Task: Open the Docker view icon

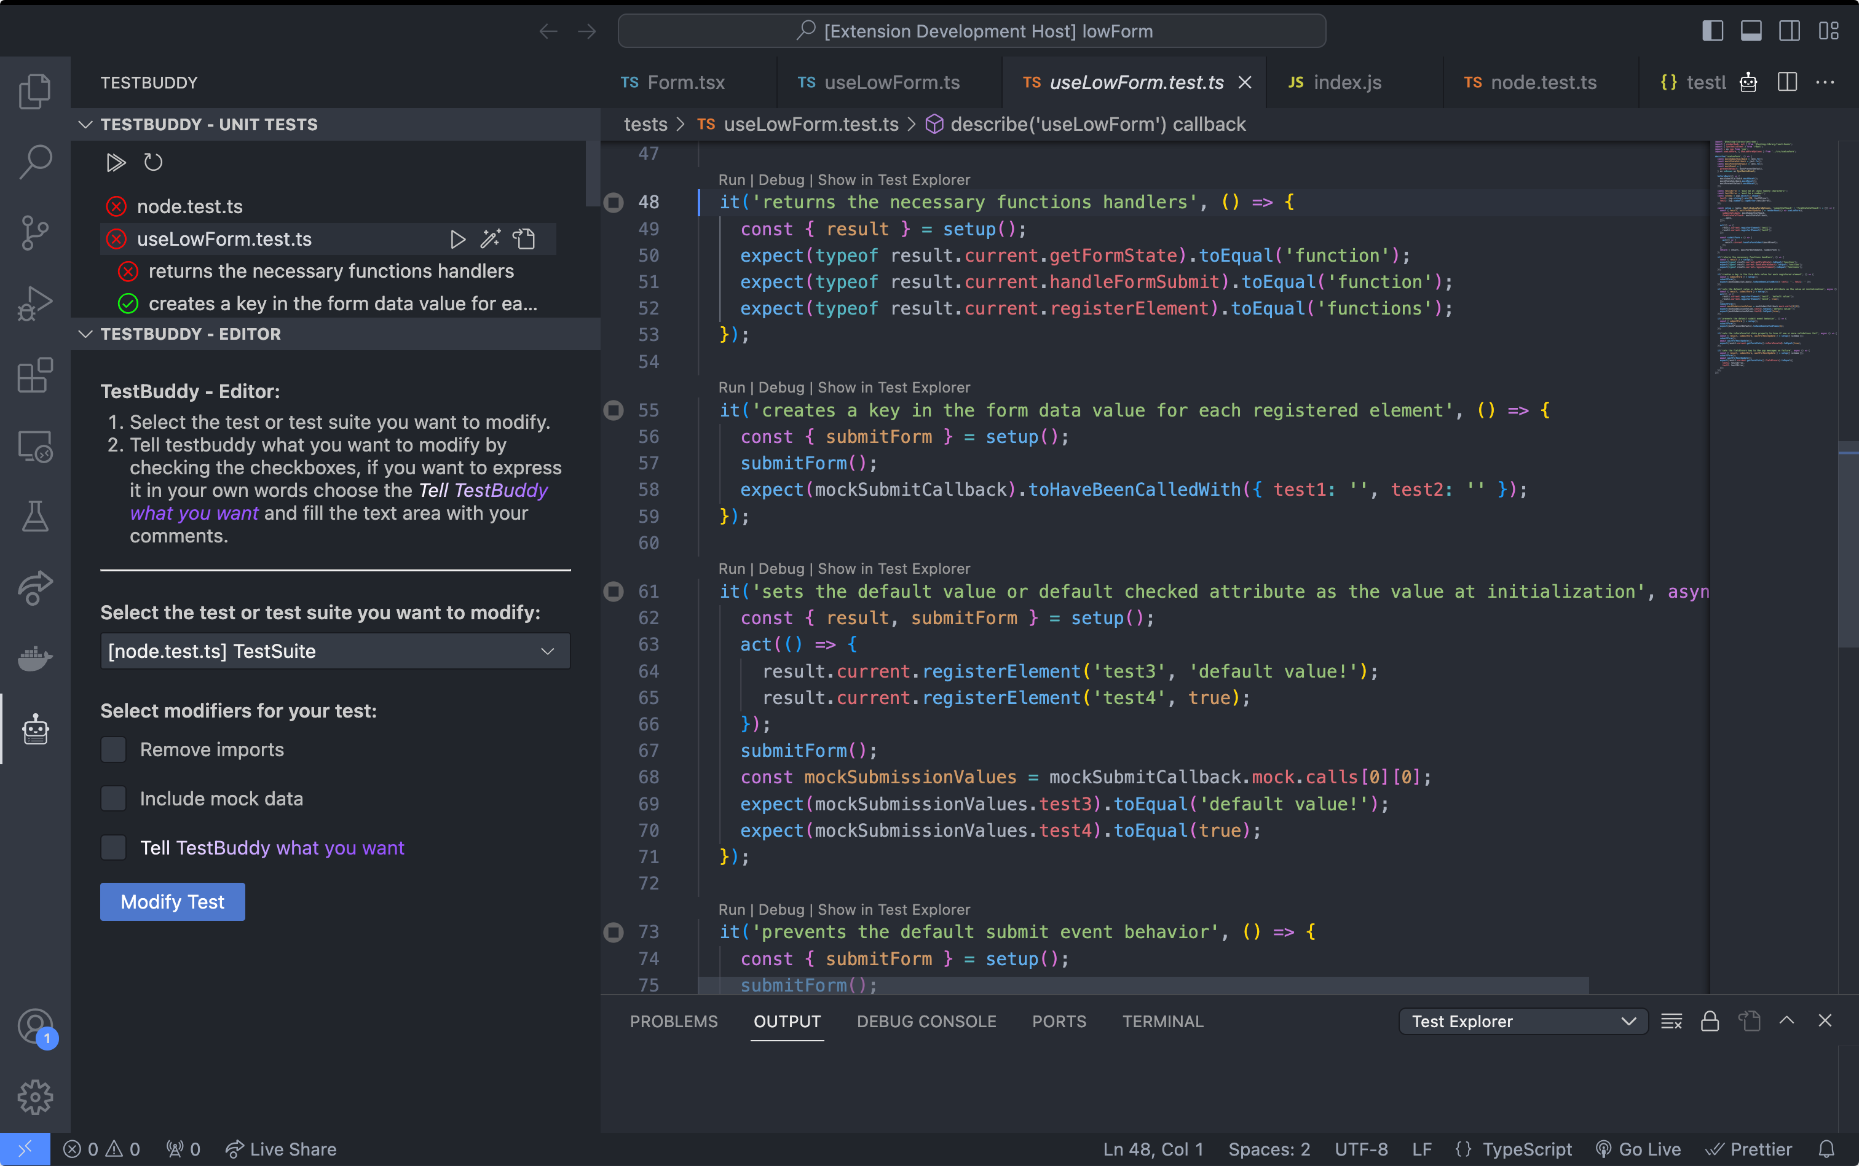Action: coord(34,659)
